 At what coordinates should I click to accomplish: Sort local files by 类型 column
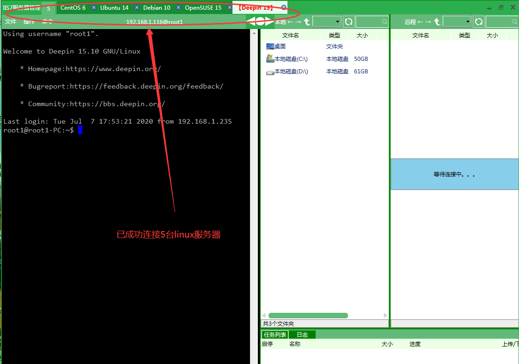click(x=335, y=35)
